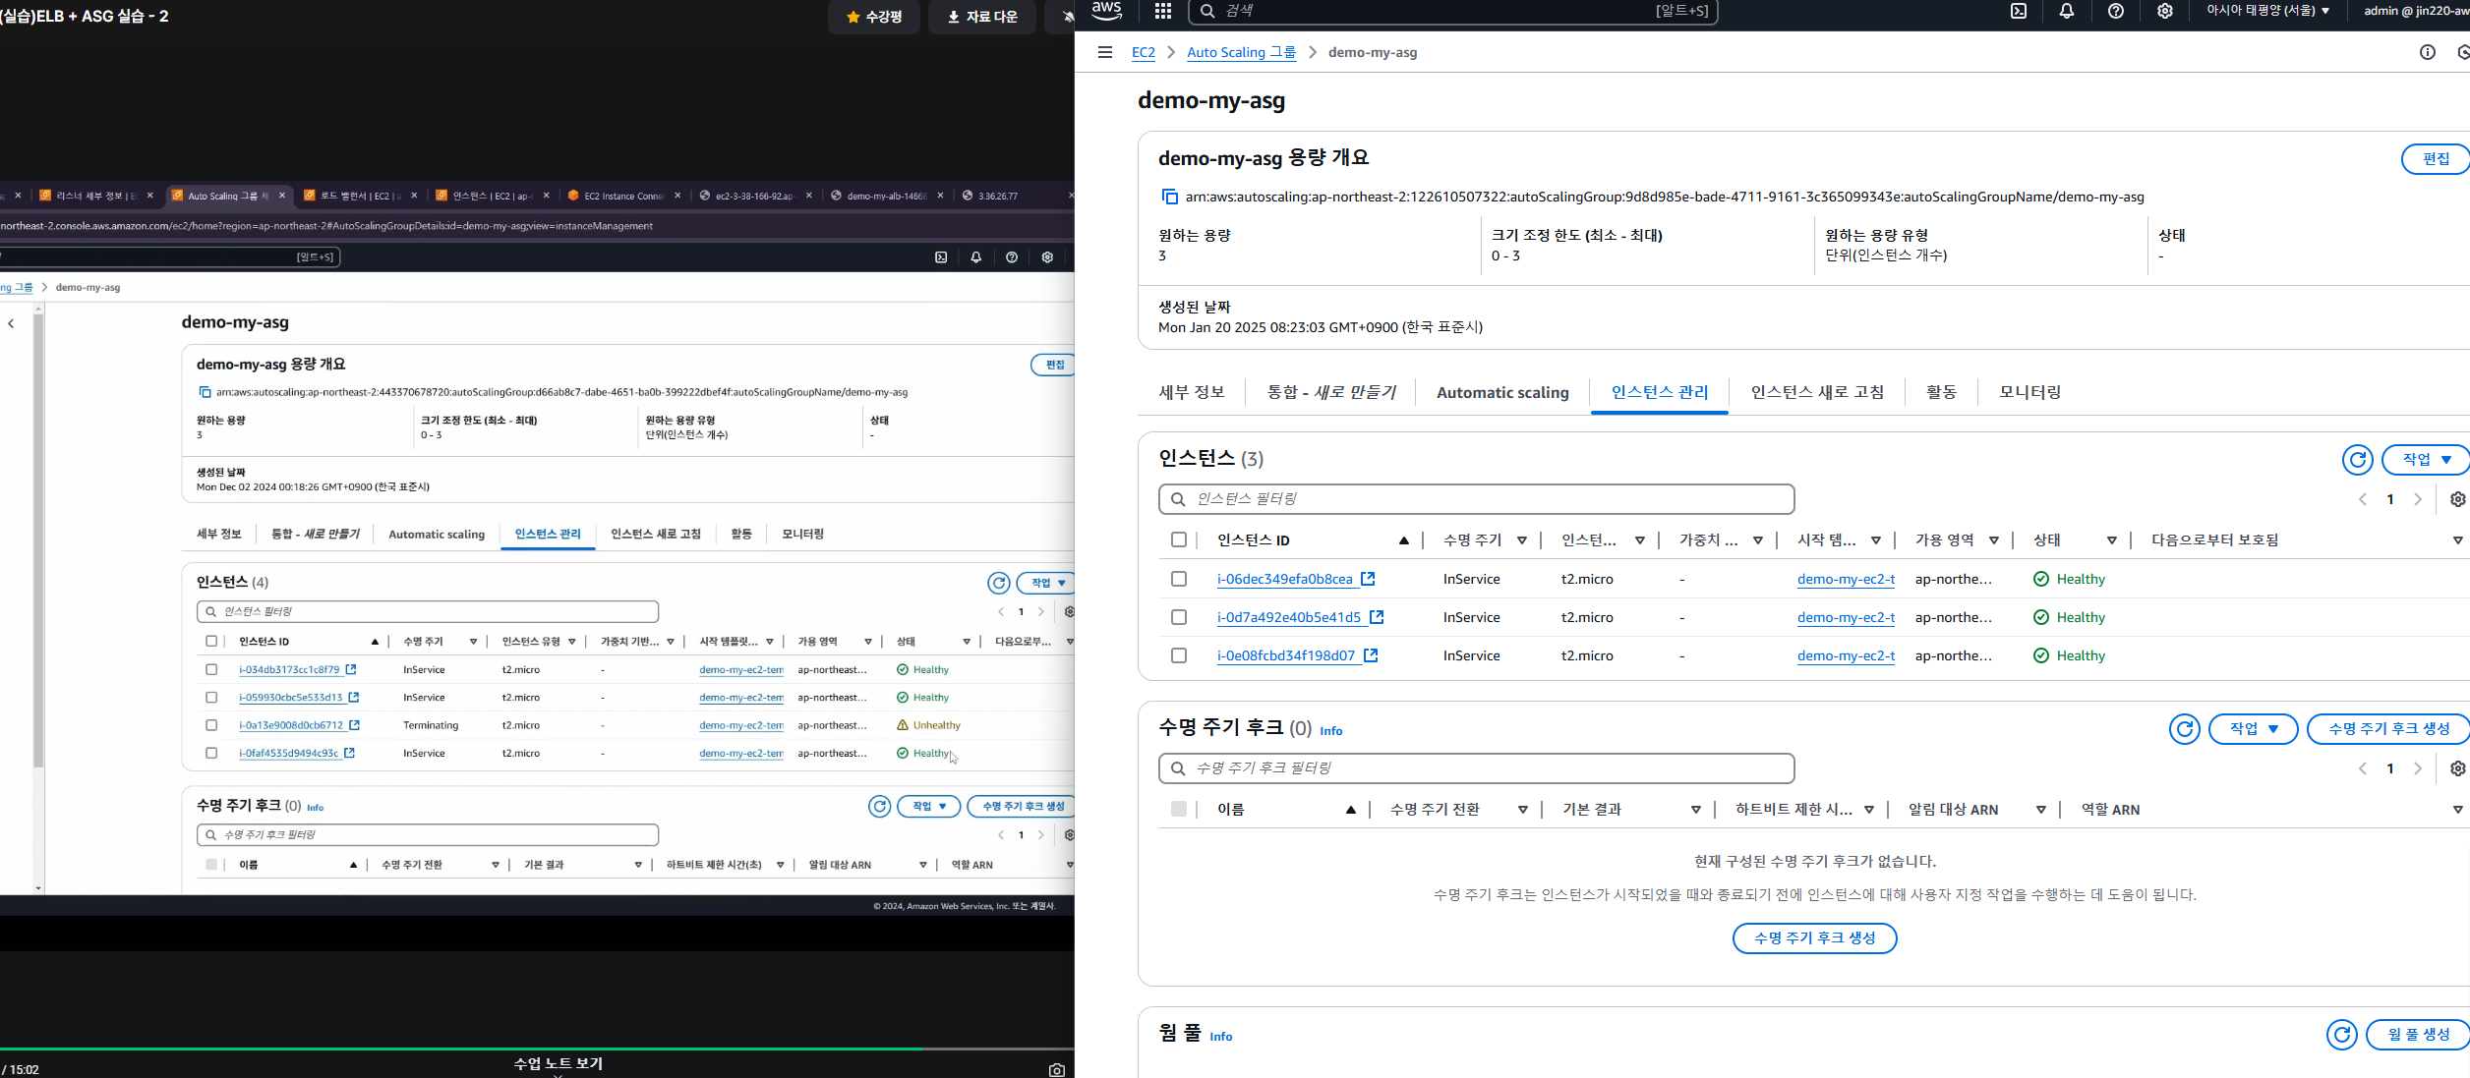Click the video progress bar
The height and width of the screenshot is (1078, 2470).
pos(537,1049)
